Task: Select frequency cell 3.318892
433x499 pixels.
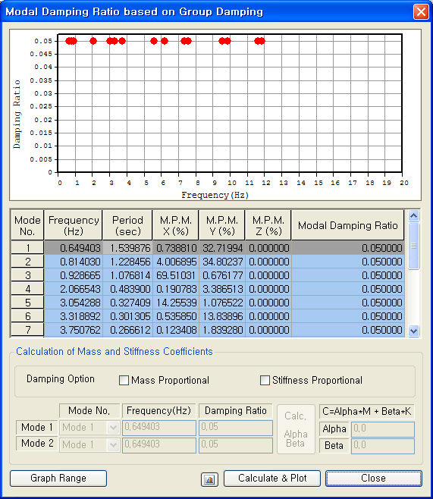Action: (x=74, y=316)
